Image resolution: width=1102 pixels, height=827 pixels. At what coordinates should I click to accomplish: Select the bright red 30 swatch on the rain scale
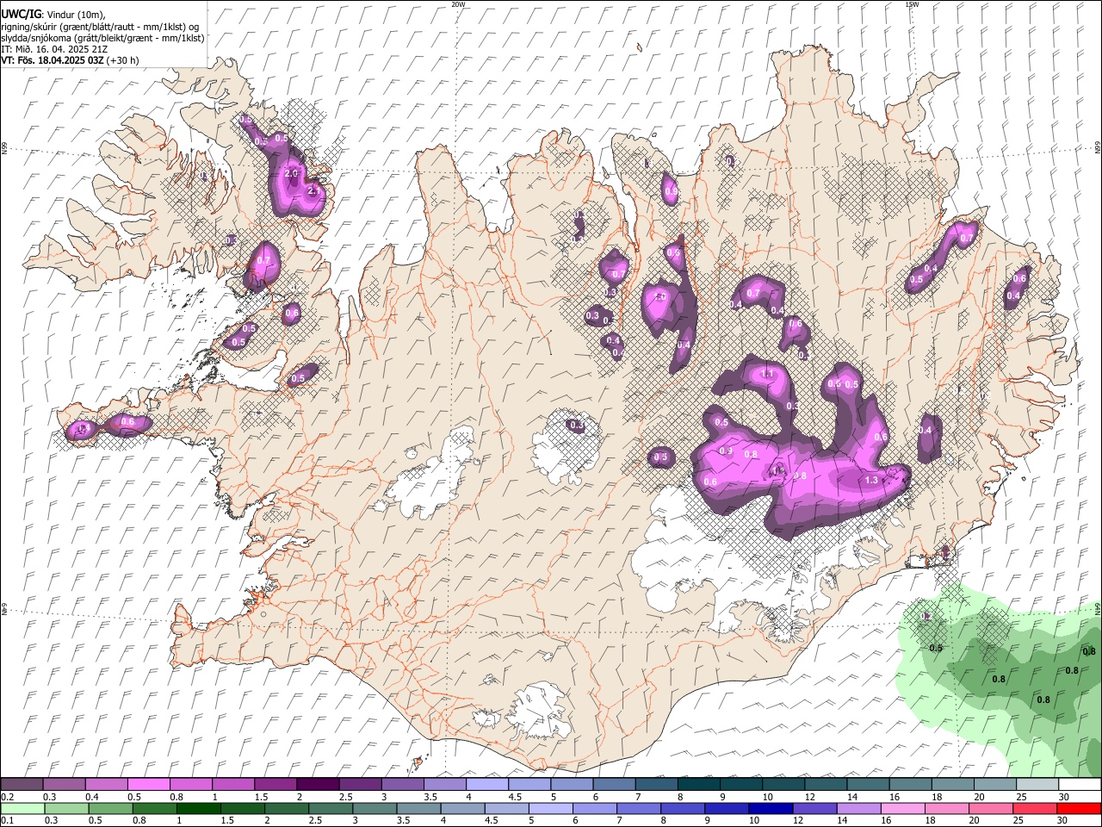(1080, 808)
